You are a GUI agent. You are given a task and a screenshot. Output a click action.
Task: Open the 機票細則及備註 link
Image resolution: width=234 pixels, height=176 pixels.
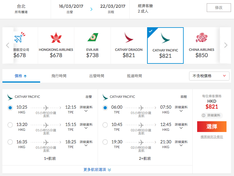coord(212,137)
